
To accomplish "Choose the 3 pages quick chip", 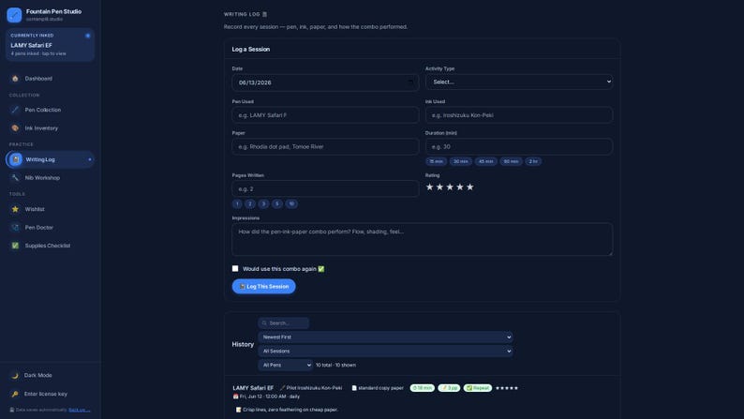I will tap(263, 203).
